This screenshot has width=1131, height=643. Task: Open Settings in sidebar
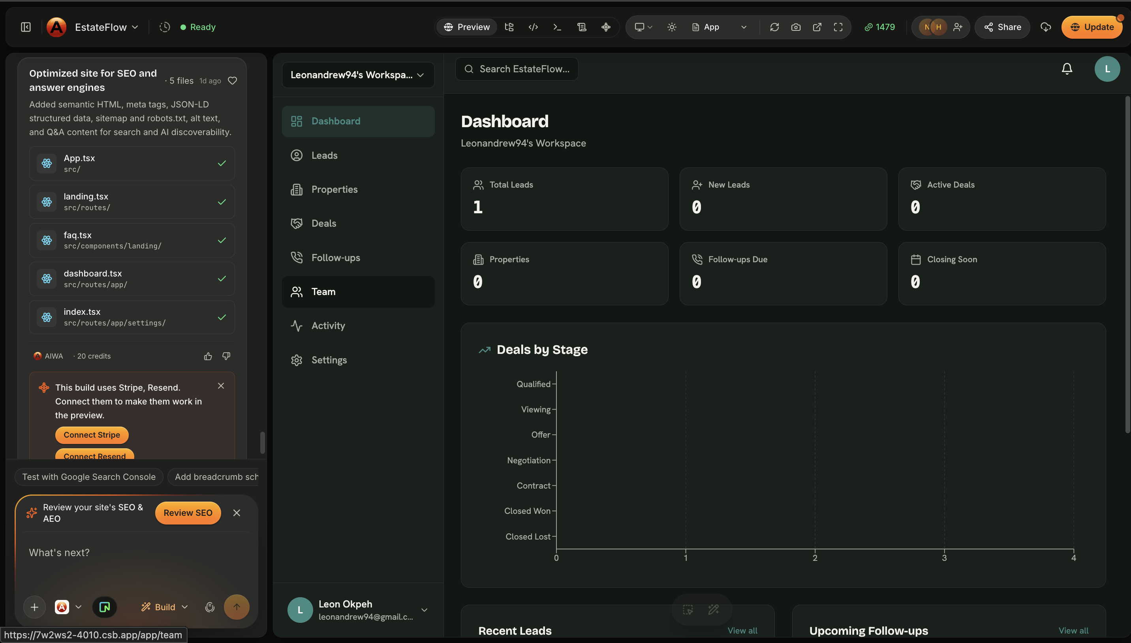[x=358, y=360]
